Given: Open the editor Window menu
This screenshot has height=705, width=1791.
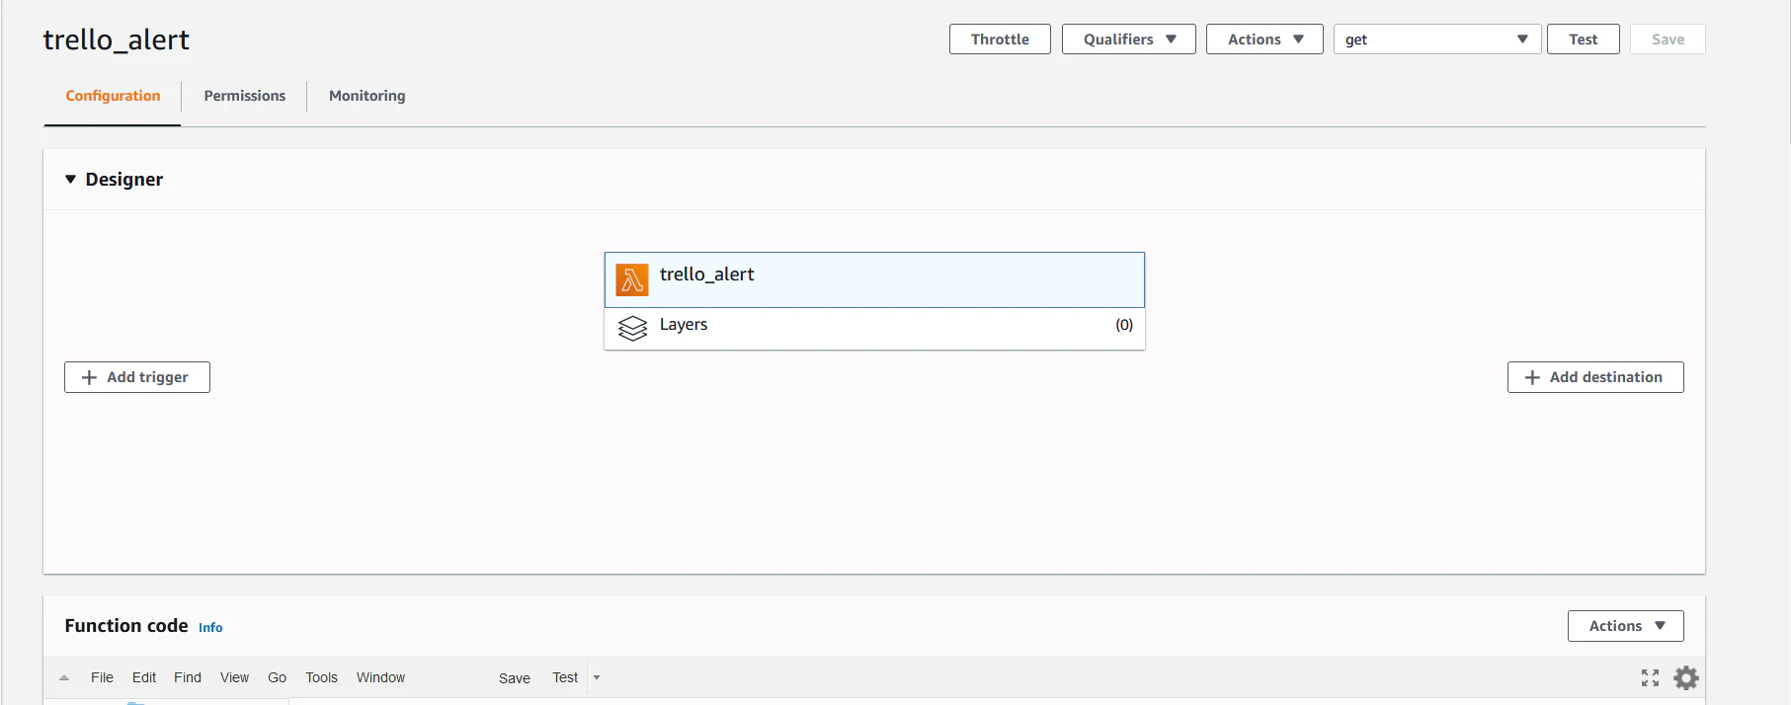Looking at the screenshot, I should [380, 677].
